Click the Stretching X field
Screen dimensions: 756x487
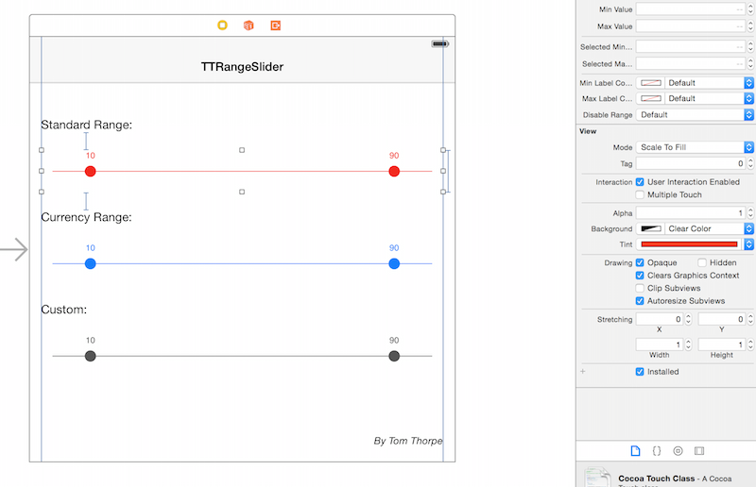click(x=660, y=319)
